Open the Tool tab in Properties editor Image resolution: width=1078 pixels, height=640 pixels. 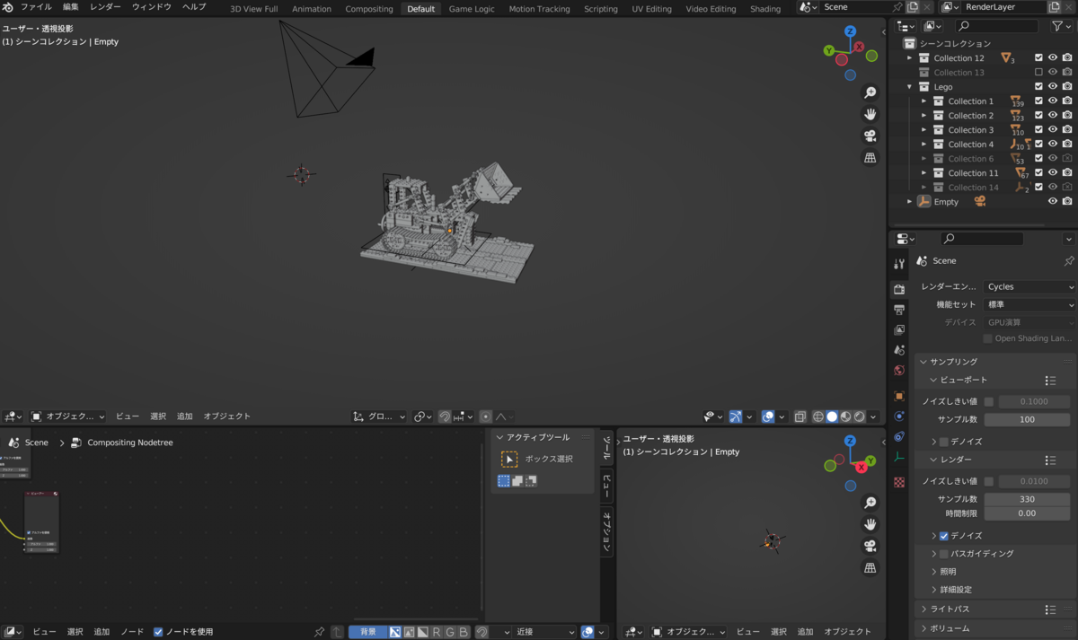pos(899,264)
